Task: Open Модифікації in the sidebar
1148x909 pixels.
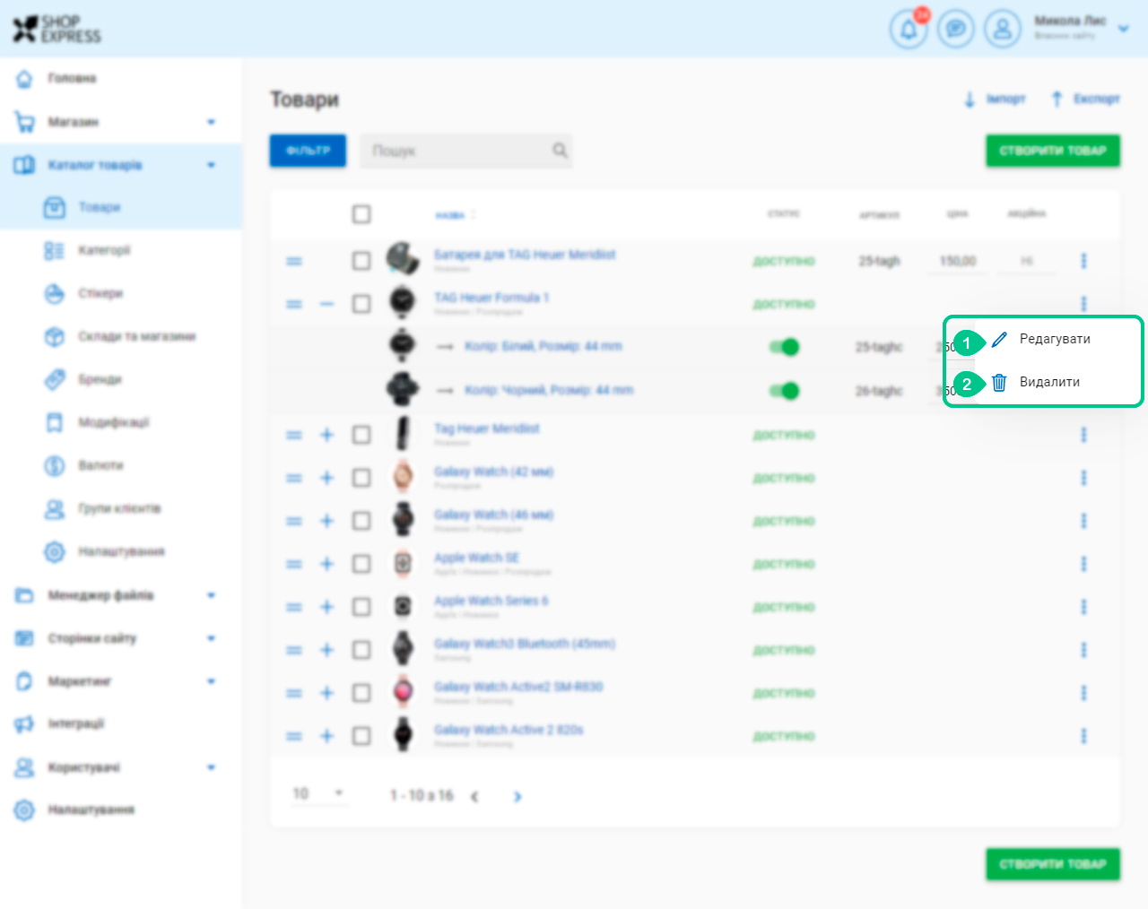Action: pyautogui.click(x=114, y=422)
